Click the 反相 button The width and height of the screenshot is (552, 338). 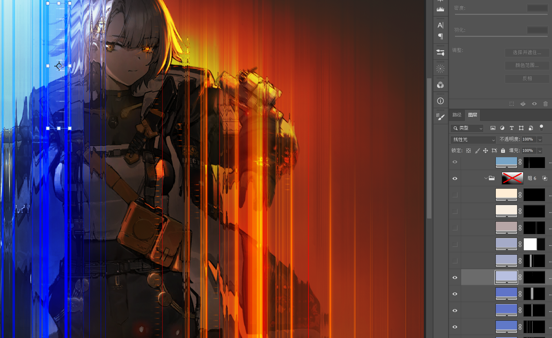click(527, 79)
